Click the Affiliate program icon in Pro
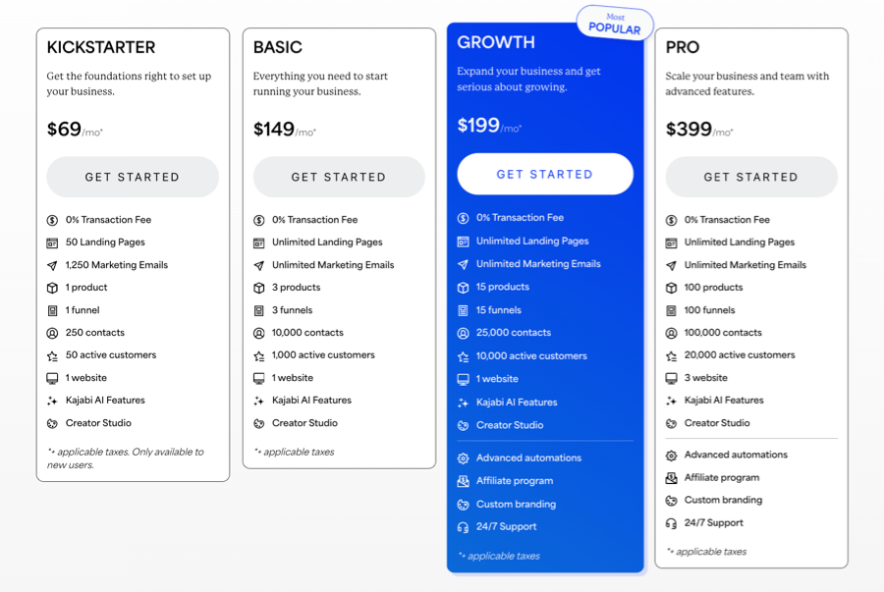Image resolution: width=884 pixels, height=592 pixels. click(672, 477)
